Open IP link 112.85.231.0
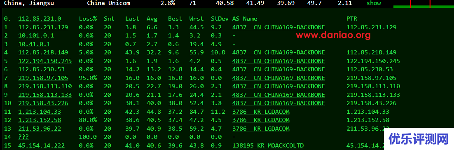Image resolution: width=454 pixels, height=150 pixels. click(40, 19)
